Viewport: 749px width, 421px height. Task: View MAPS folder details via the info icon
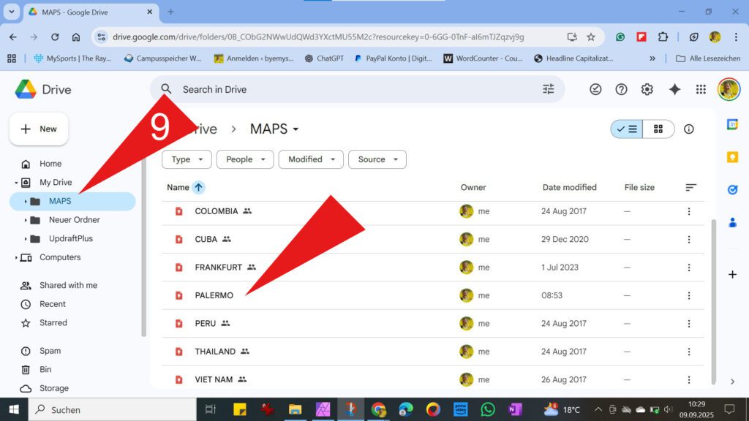click(x=688, y=129)
